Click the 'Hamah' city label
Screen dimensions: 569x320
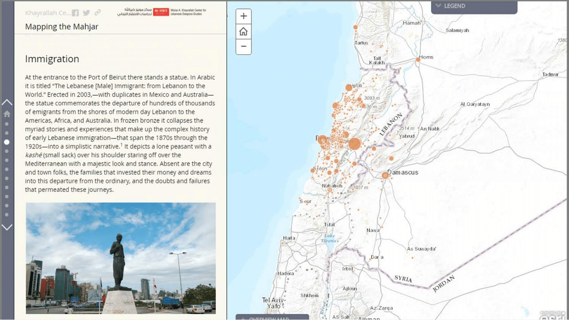(412, 23)
